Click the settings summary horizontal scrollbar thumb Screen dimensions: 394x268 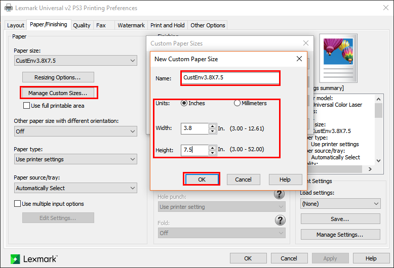(335, 169)
